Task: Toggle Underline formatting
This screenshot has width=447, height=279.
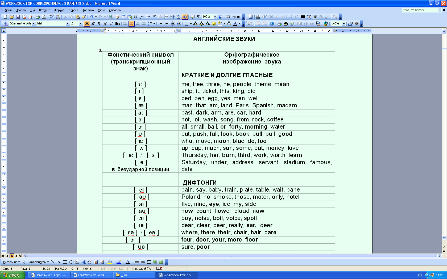Action: (x=99, y=24)
